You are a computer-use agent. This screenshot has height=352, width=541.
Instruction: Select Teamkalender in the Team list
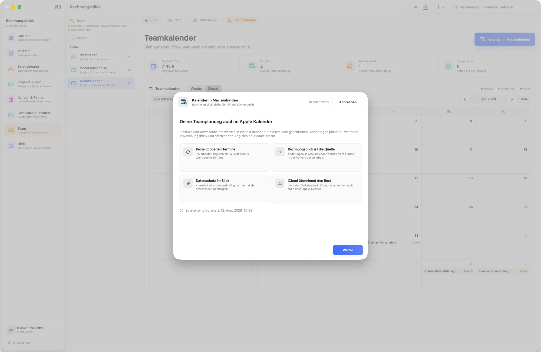101,83
